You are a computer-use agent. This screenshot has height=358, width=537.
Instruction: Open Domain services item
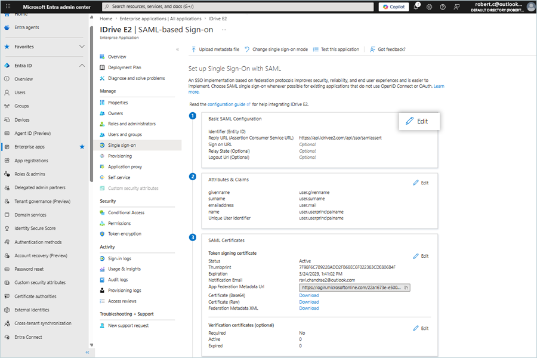click(x=30, y=215)
